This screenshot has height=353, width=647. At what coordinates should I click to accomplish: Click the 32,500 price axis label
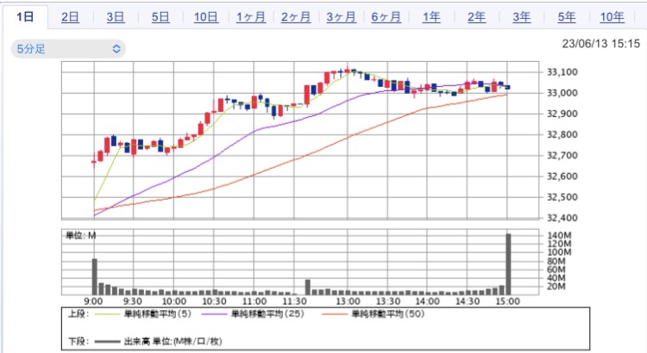(562, 197)
